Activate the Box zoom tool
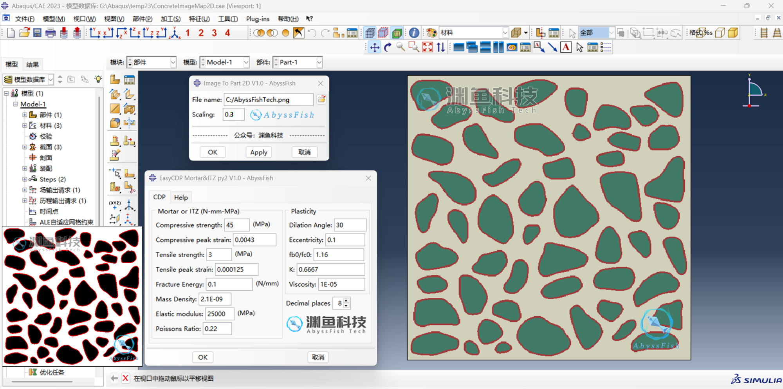Screen dimensions: 783x389 [x=414, y=47]
